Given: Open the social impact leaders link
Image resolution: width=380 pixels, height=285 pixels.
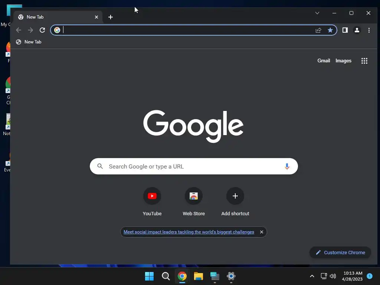Looking at the screenshot, I should click(x=189, y=232).
